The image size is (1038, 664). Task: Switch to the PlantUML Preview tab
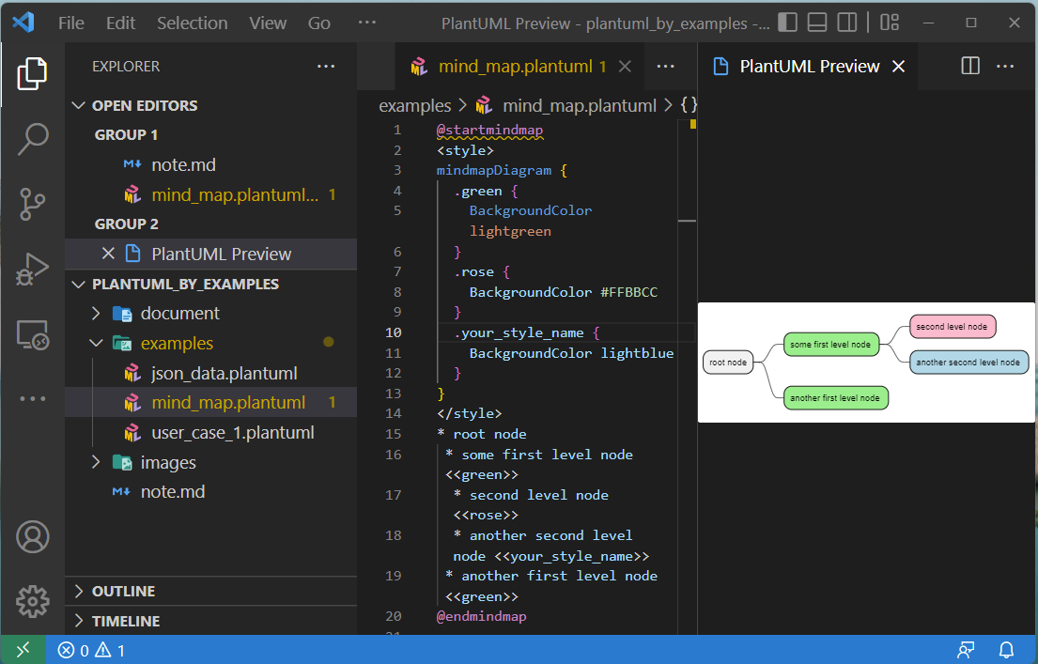(808, 66)
